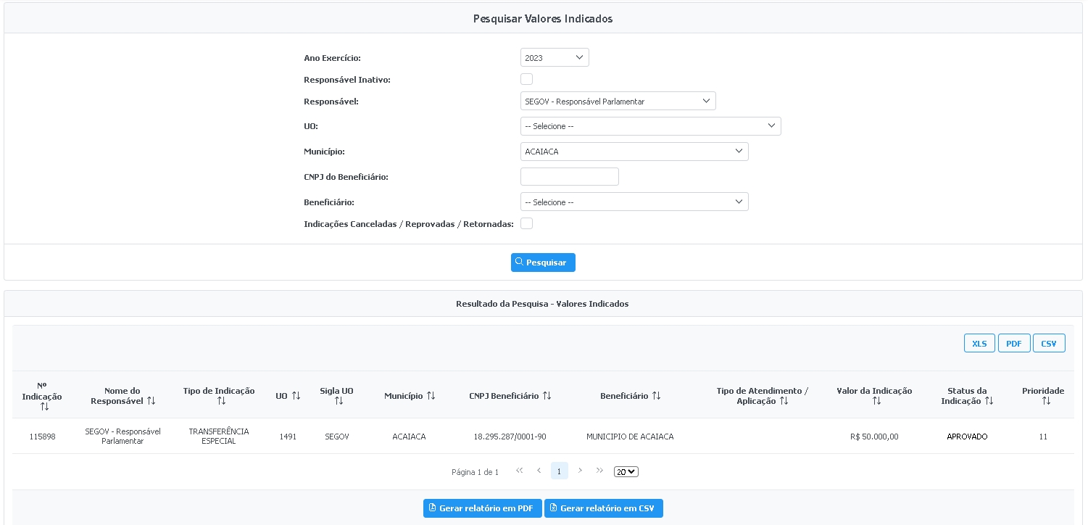The width and height of the screenshot is (1088, 525).
Task: Click Gerar relatório em PDF
Action: (482, 508)
